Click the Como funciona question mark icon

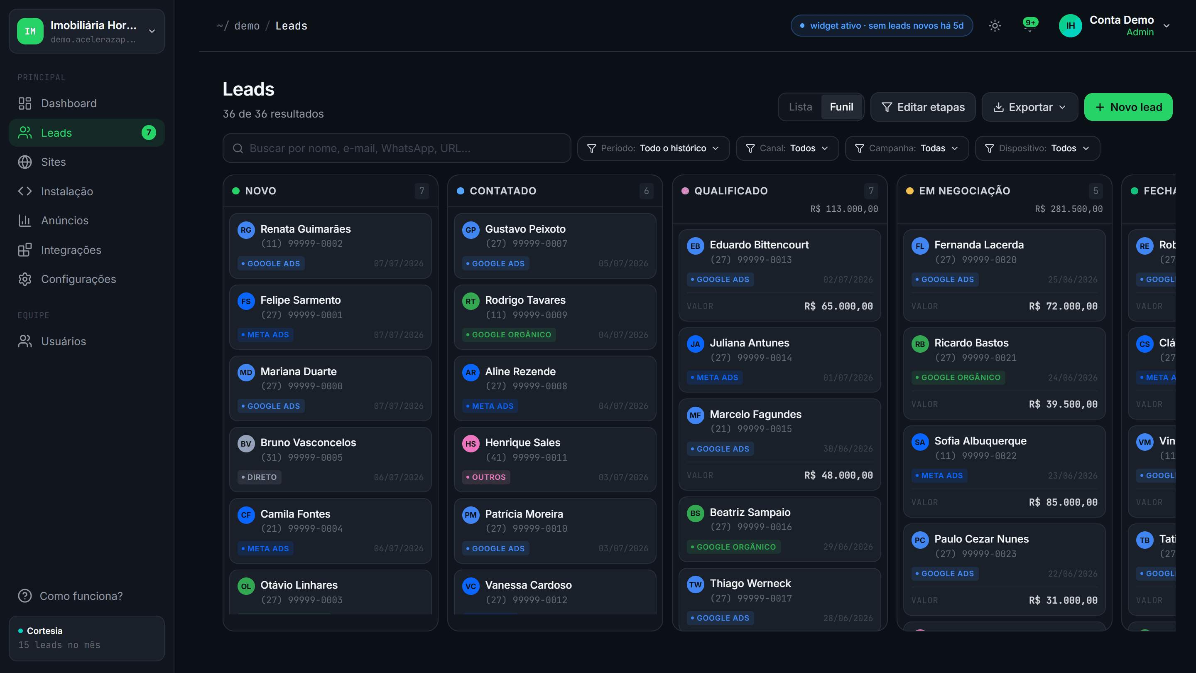tap(25, 595)
